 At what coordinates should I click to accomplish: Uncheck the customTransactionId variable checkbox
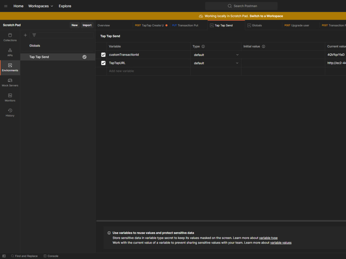point(103,55)
